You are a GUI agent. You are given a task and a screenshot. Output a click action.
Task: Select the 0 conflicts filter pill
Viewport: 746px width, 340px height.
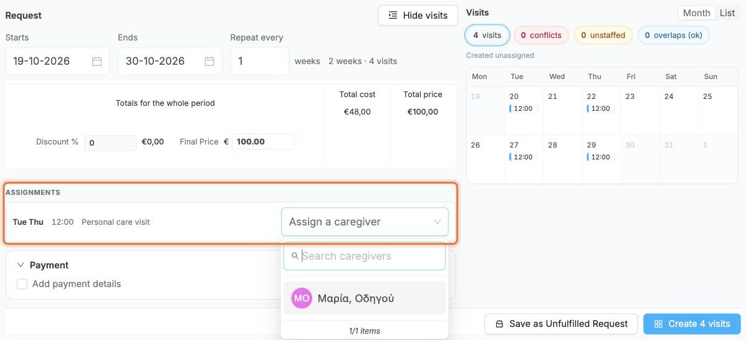(x=541, y=35)
